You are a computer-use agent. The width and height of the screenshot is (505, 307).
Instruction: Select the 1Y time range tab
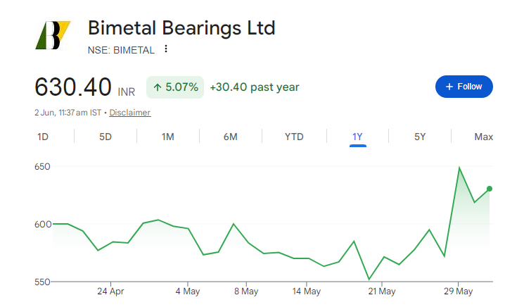pyautogui.click(x=357, y=137)
